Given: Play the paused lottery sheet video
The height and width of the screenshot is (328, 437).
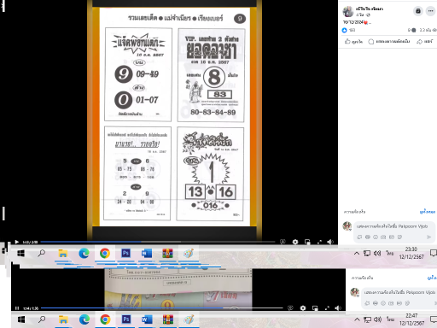Looking at the screenshot, I should (17, 242).
